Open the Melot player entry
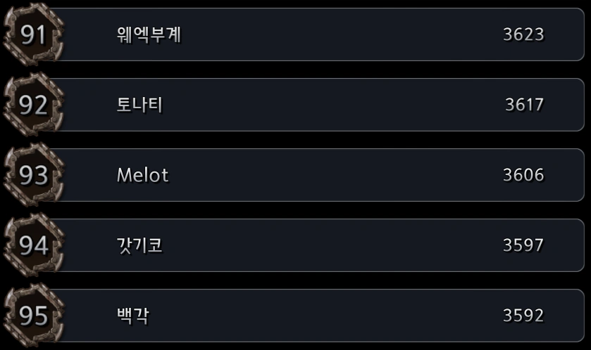 (x=142, y=175)
